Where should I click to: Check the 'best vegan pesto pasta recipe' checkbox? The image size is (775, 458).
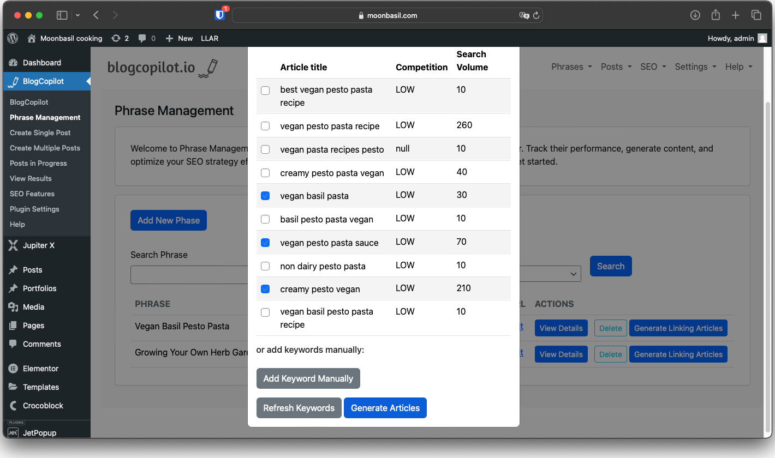click(x=265, y=91)
